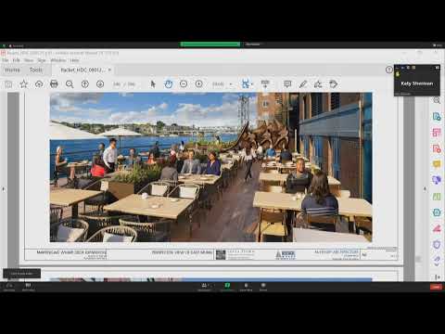445x334 pixels.
Task: Zoom out with the minus circle button
Action: pos(184,84)
